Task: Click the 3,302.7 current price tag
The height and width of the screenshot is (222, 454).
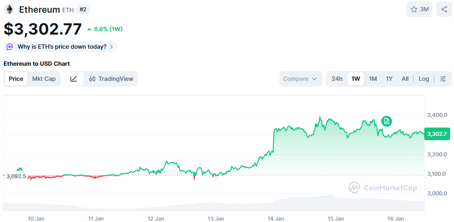Action: (437, 134)
